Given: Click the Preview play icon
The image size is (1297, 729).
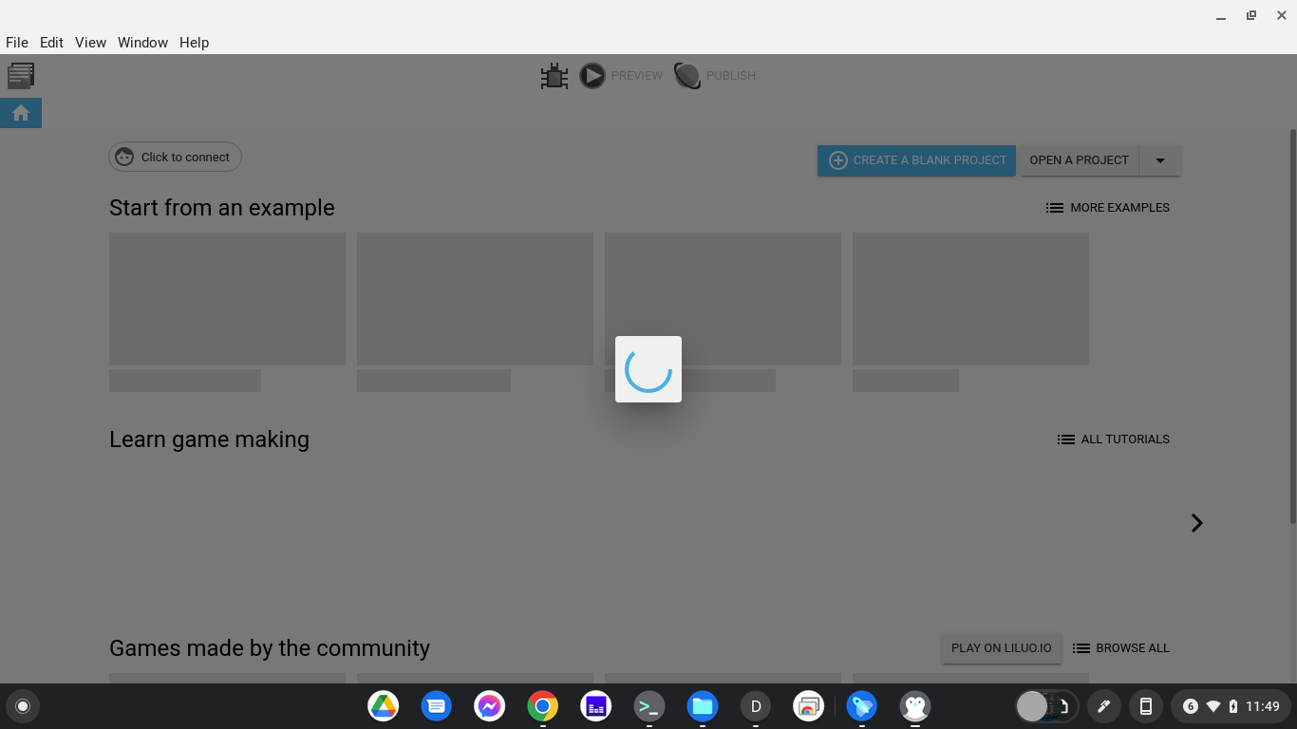Looking at the screenshot, I should 592,76.
